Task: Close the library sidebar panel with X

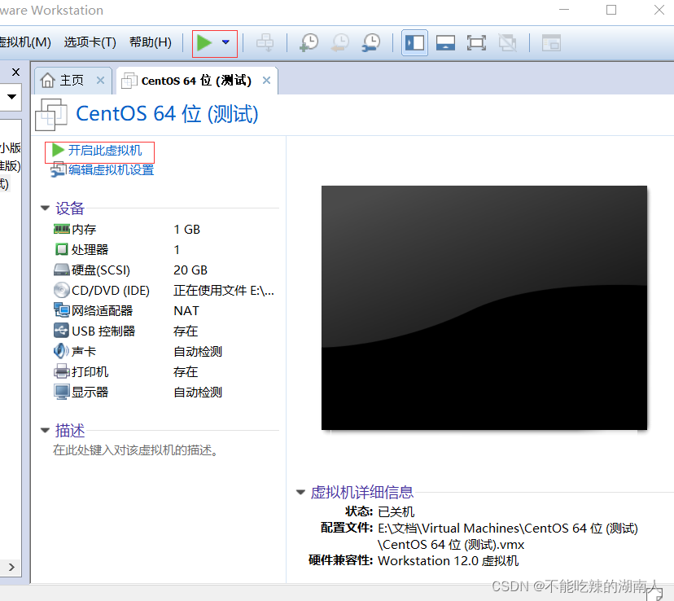Action: pyautogui.click(x=15, y=72)
